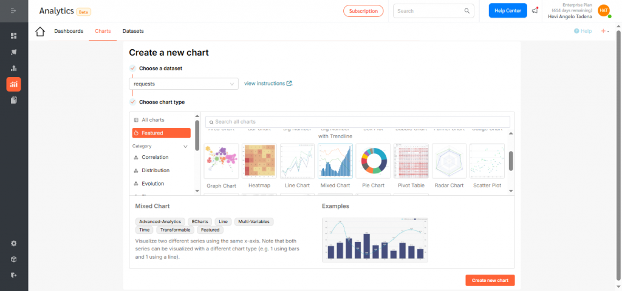The width and height of the screenshot is (622, 291).
Task: Click the HAT user avatar
Action: click(x=603, y=10)
